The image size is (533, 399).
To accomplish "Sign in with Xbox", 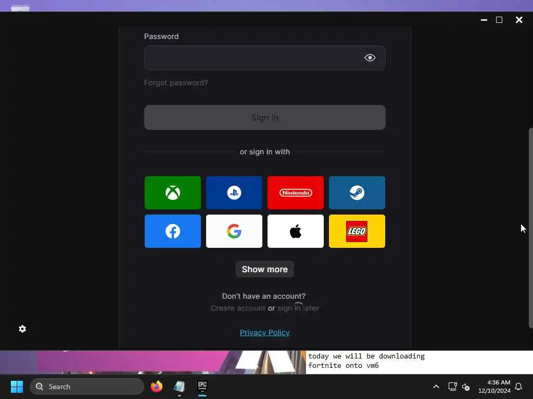I will 173,192.
